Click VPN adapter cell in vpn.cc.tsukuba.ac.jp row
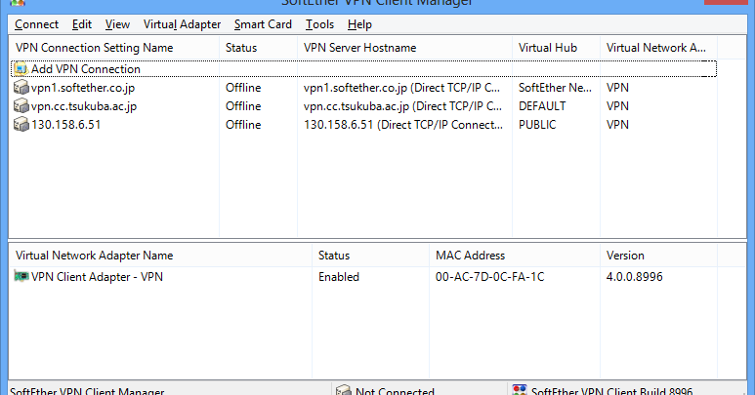Viewport: 755px width, 395px height. 617,105
